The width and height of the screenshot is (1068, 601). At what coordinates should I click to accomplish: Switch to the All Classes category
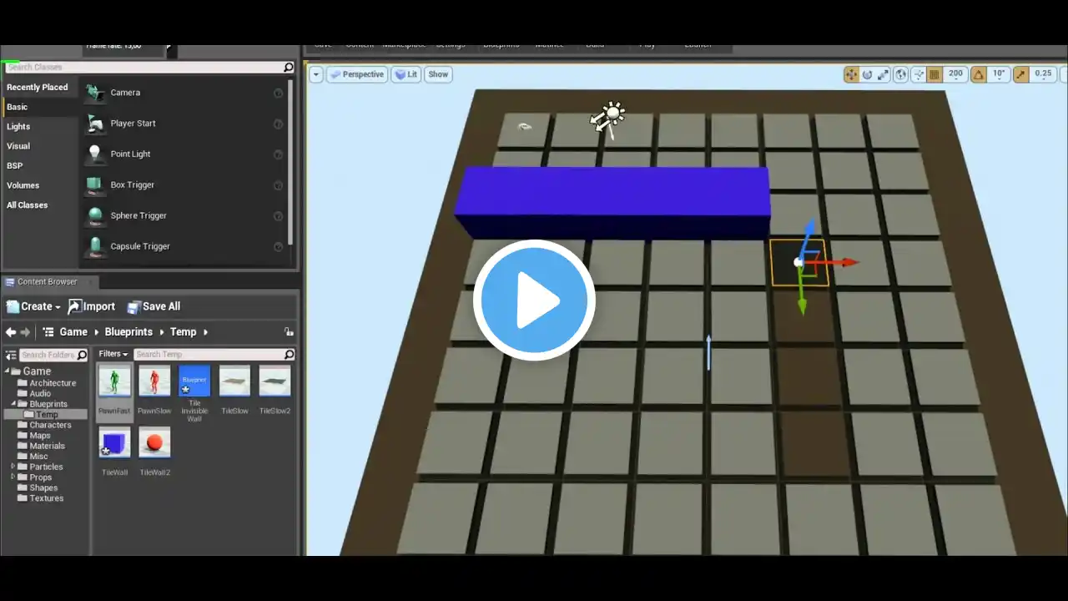28,205
